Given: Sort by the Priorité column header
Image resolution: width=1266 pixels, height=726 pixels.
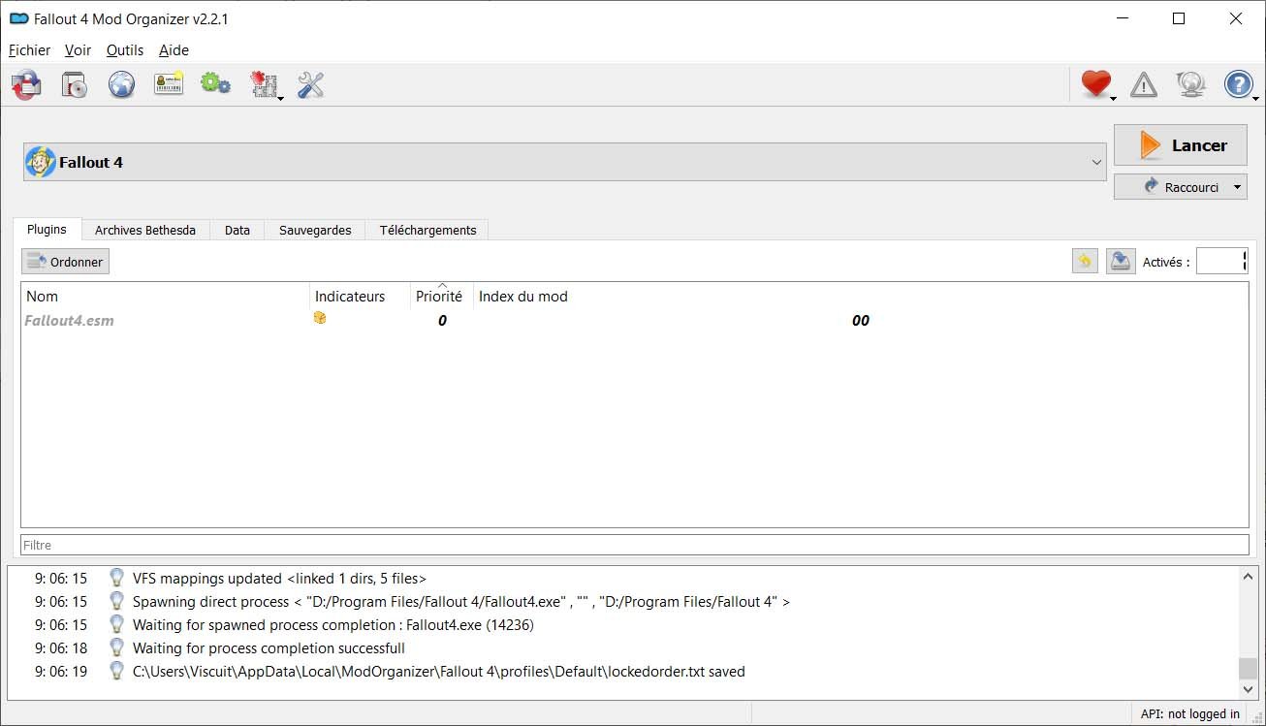Looking at the screenshot, I should (x=442, y=297).
